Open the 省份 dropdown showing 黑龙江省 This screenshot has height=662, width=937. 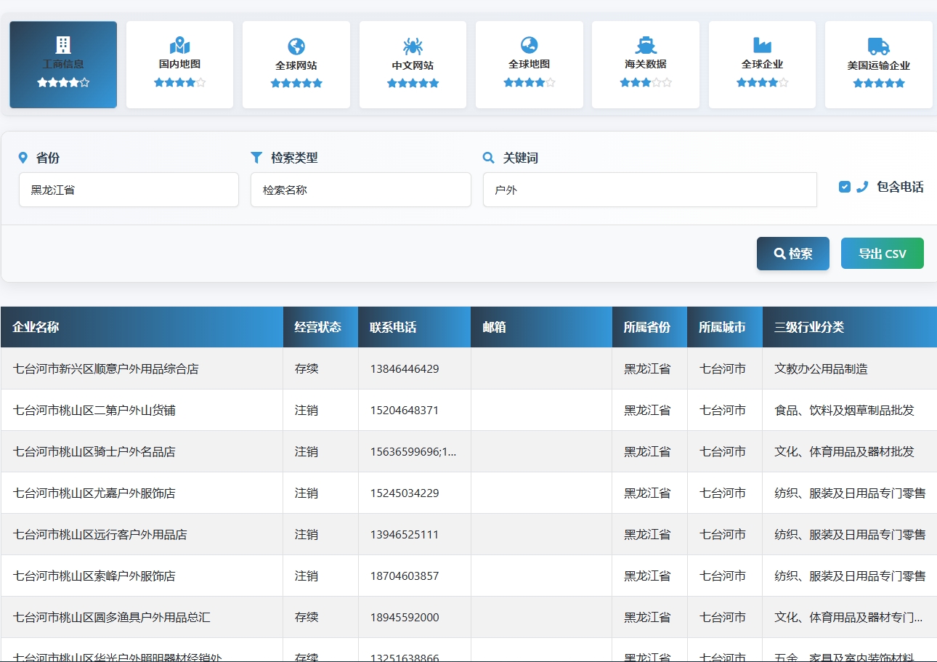pyautogui.click(x=129, y=190)
